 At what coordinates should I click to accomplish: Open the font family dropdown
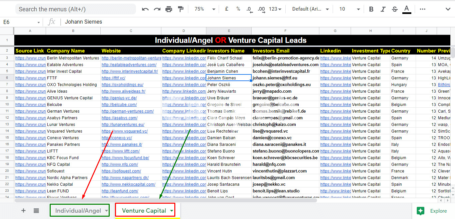310,9
